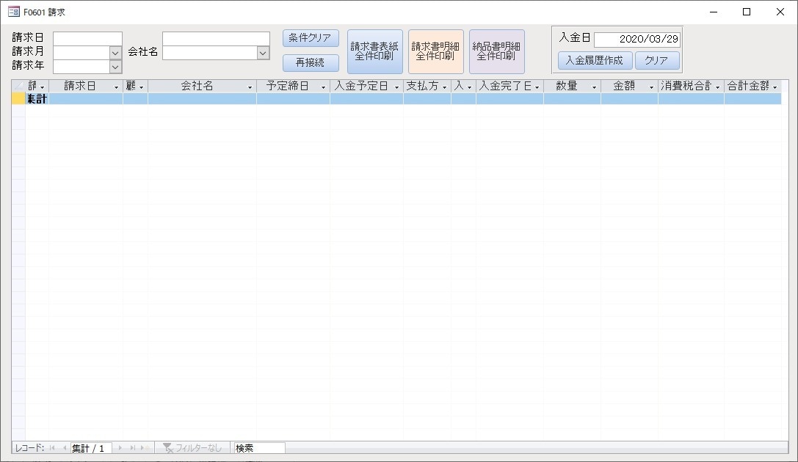Open the 請求月 dropdown
798x462 pixels.
[115, 53]
